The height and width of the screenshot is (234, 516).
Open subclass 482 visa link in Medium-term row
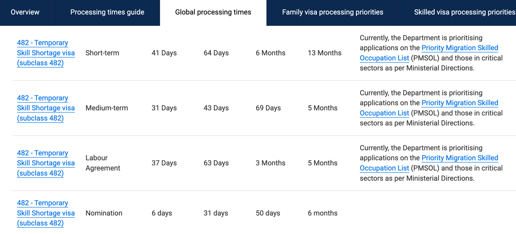pyautogui.click(x=46, y=108)
